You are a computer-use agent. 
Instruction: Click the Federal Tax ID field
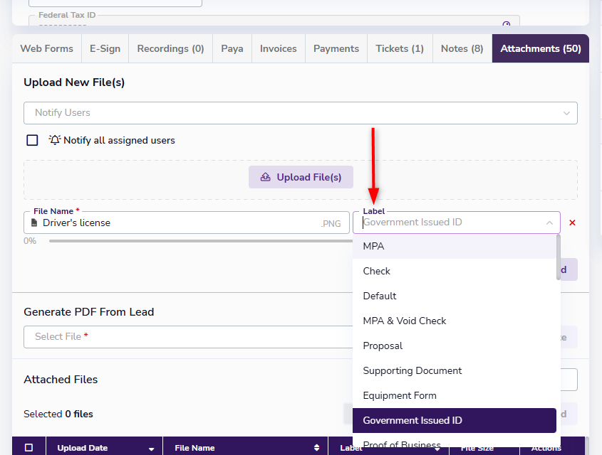tap(274, 21)
